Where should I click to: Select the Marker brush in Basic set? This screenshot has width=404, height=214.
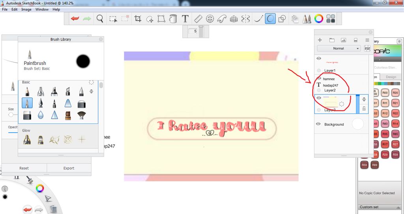(54, 91)
